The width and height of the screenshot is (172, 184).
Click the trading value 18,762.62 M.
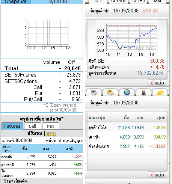pos(151,73)
